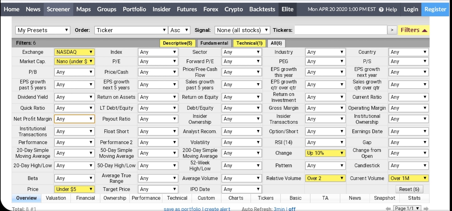Open the Forex menu item
The image size is (452, 211).
(211, 9)
